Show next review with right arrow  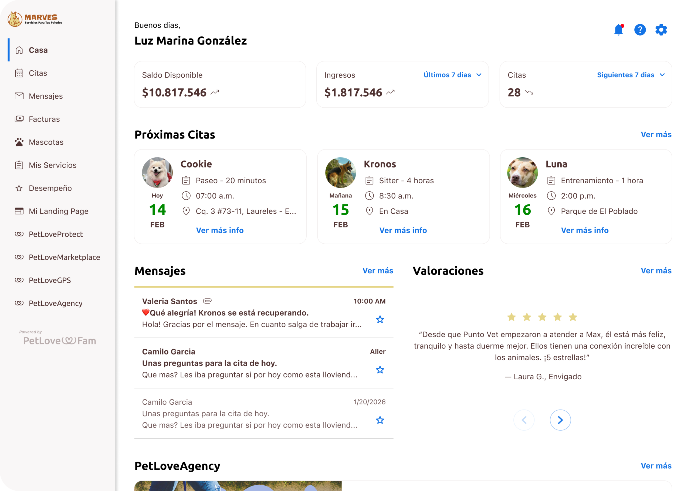point(560,420)
